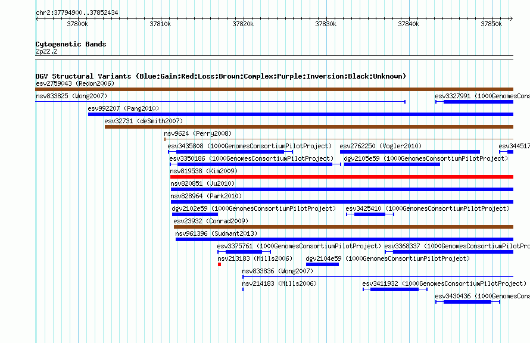Select the Cytogenetic Bands track title
The image size is (530, 343).
point(71,44)
